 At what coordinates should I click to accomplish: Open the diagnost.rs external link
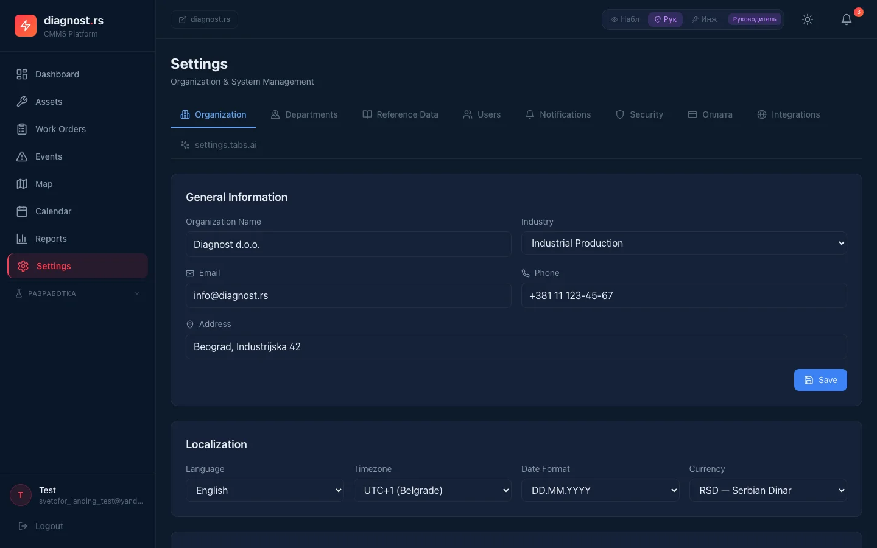[204, 19]
